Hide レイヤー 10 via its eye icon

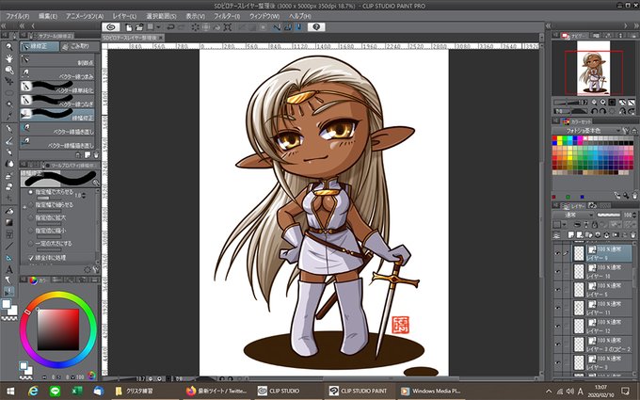(x=557, y=271)
